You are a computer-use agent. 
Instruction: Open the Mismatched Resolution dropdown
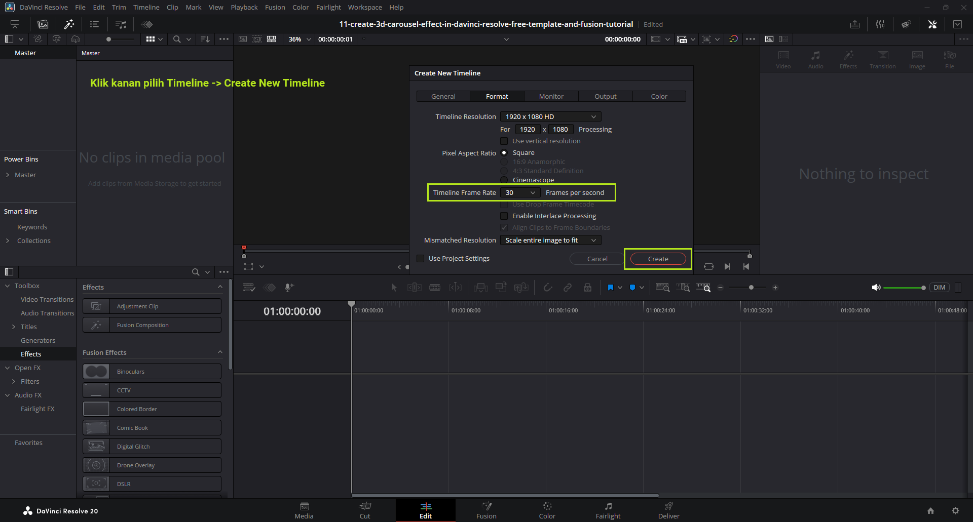tap(550, 240)
